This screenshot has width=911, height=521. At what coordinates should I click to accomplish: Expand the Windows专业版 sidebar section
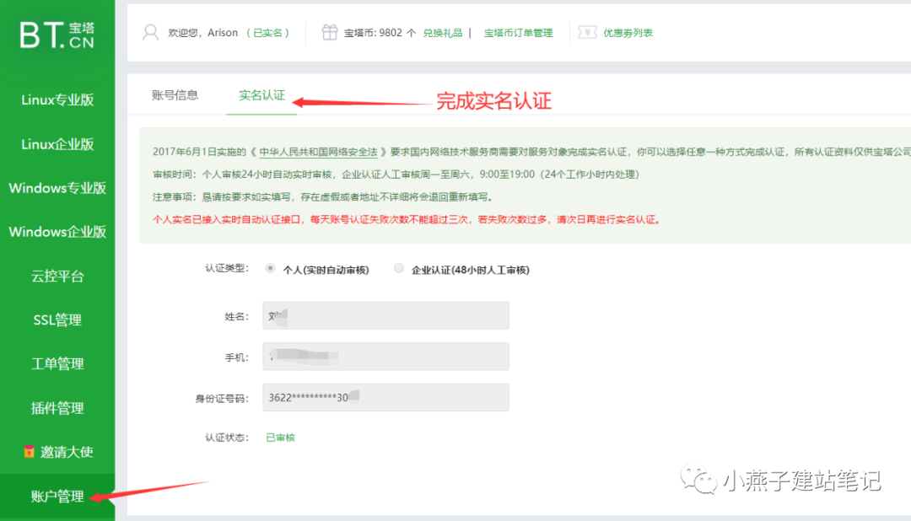(x=57, y=188)
